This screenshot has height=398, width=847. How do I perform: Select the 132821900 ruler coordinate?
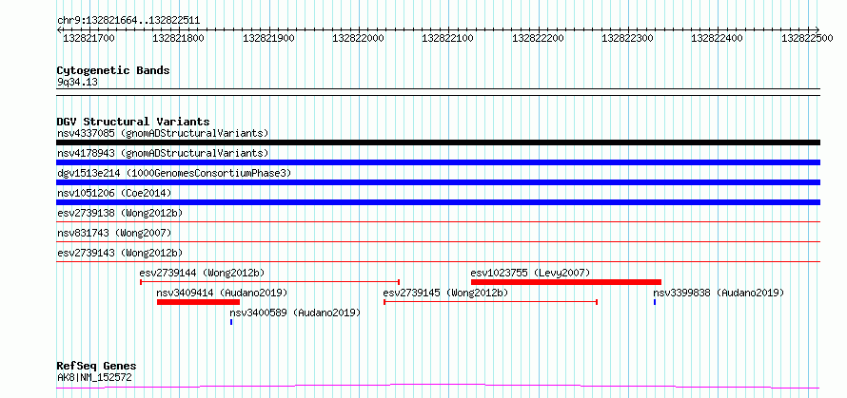pos(268,38)
